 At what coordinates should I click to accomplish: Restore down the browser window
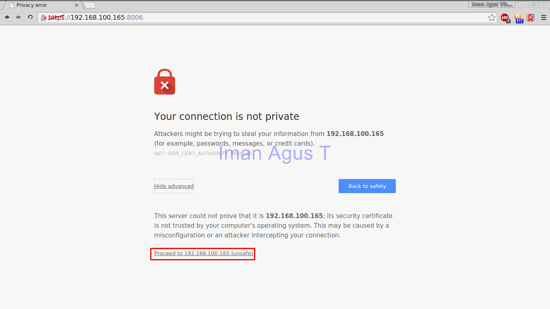pos(533,4)
